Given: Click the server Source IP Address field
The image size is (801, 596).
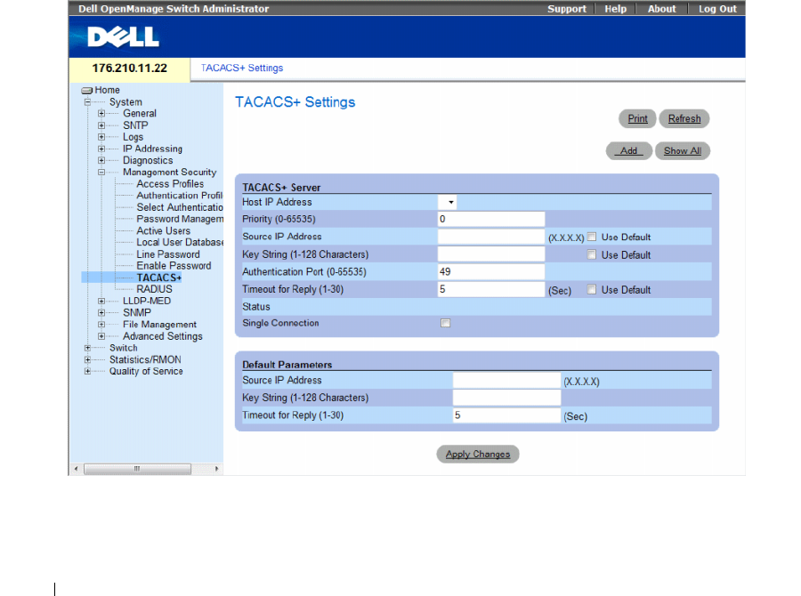Looking at the screenshot, I should [x=491, y=237].
